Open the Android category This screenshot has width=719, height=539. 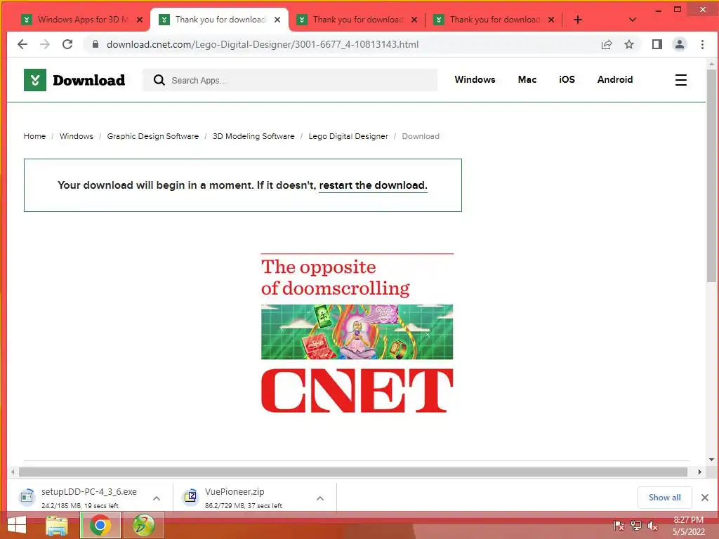tap(615, 80)
